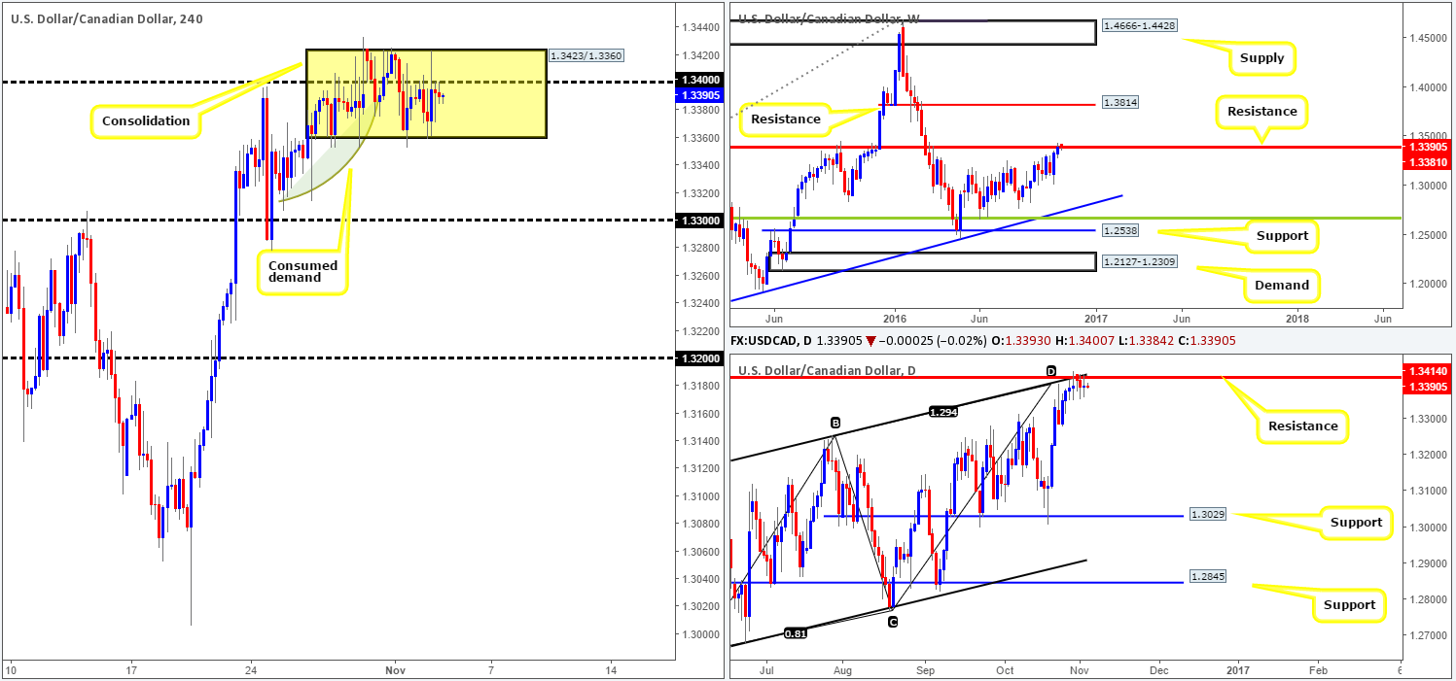Select point 'B' marker on daily chart
This screenshot has height=681, width=1456.
coord(835,423)
